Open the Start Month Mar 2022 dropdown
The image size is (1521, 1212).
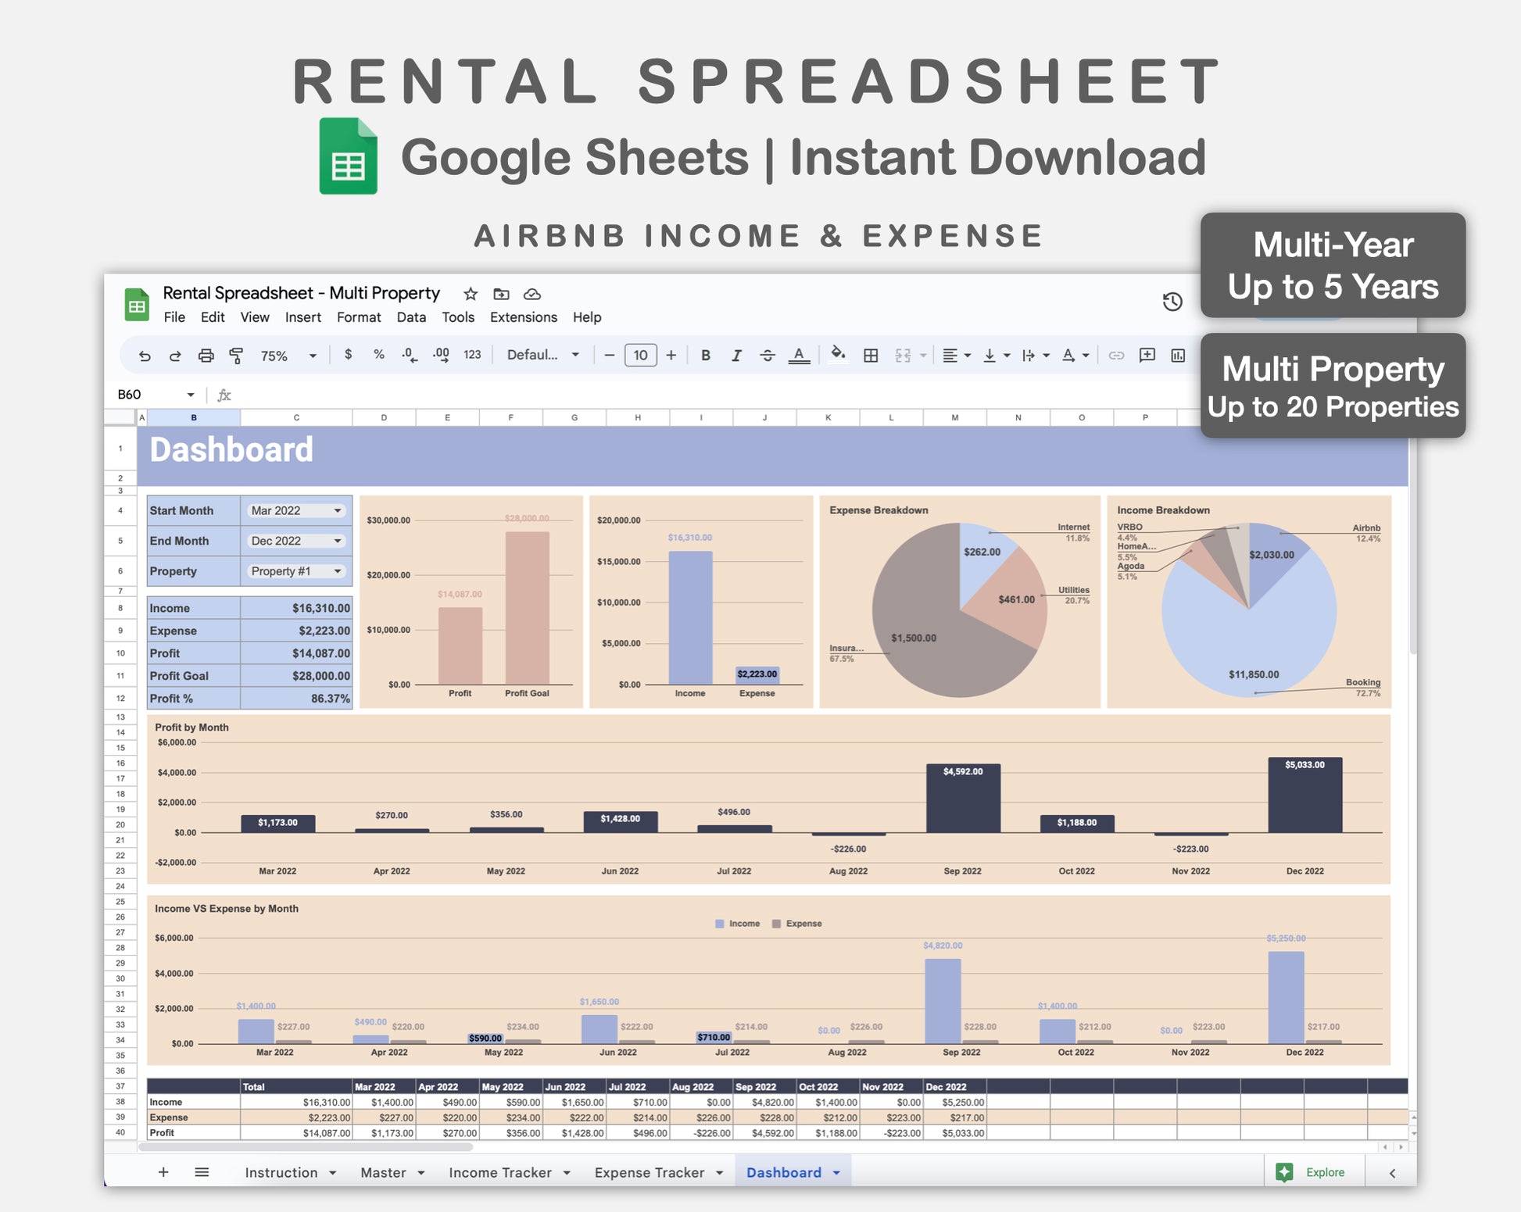coord(296,510)
